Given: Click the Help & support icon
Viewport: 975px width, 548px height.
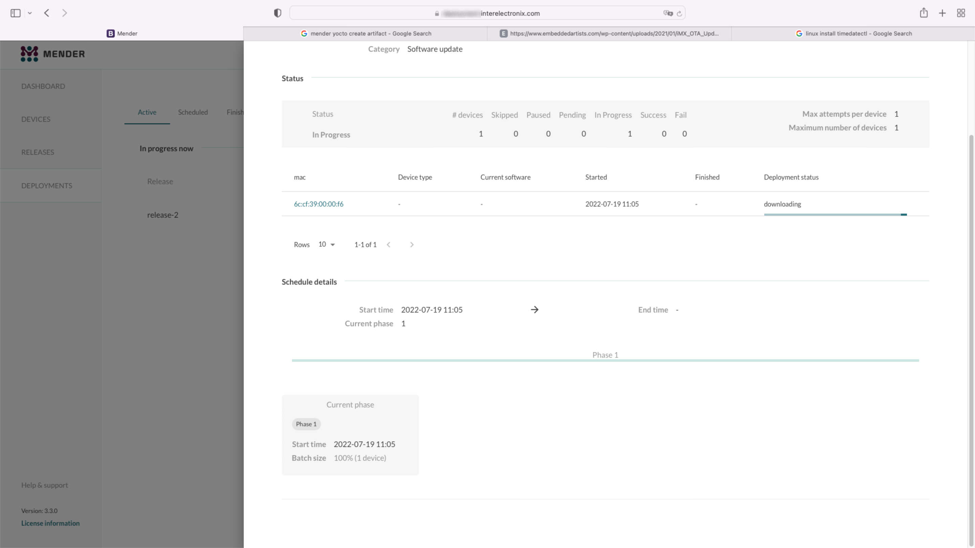Looking at the screenshot, I should pos(44,484).
